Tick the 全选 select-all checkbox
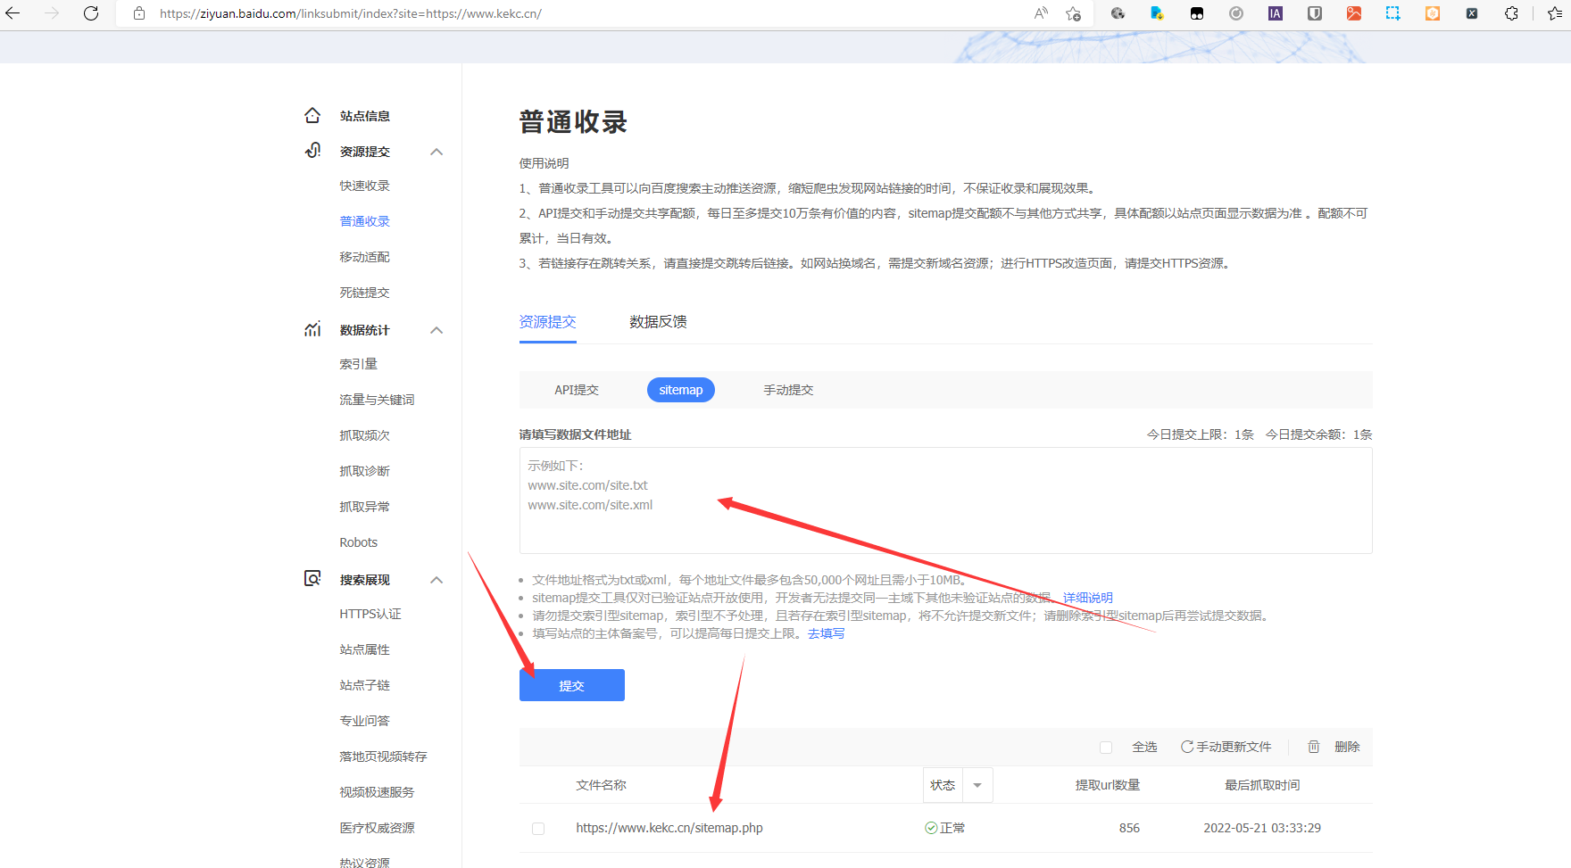Viewport: 1571px width, 868px height. tap(1106, 748)
